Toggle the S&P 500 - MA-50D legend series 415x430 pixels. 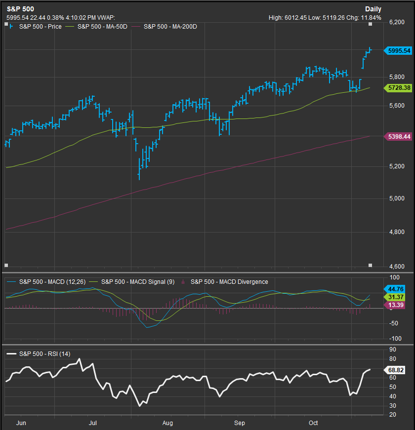(102, 27)
